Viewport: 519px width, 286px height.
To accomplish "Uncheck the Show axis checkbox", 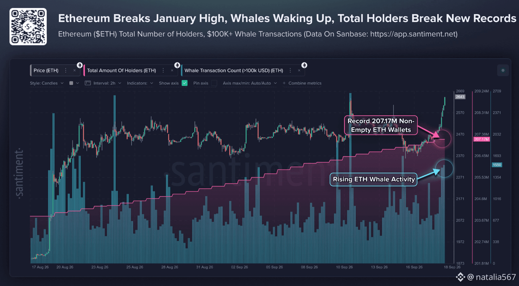I will [185, 83].
